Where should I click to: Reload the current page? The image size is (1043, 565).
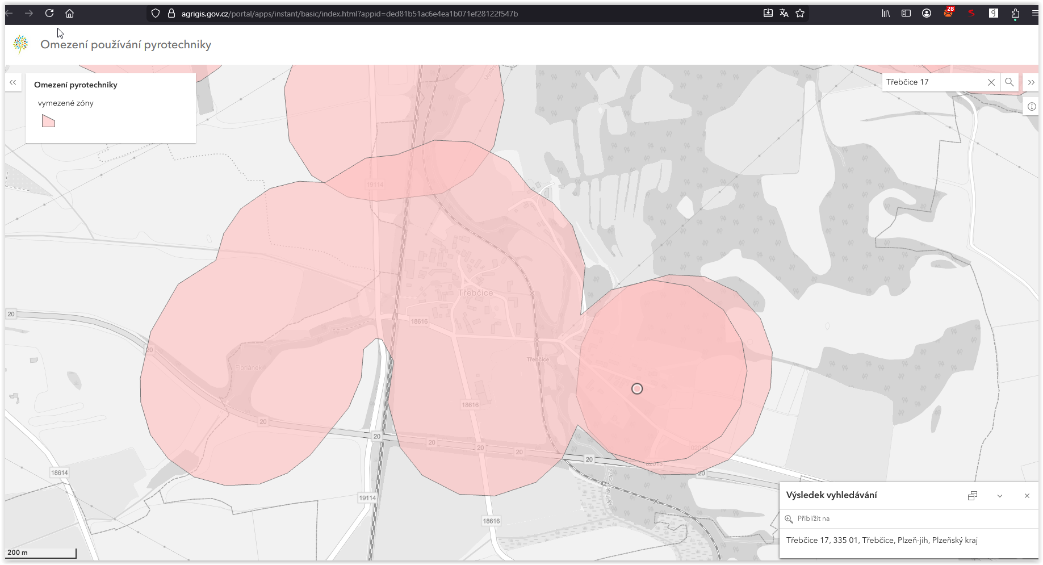coord(49,13)
